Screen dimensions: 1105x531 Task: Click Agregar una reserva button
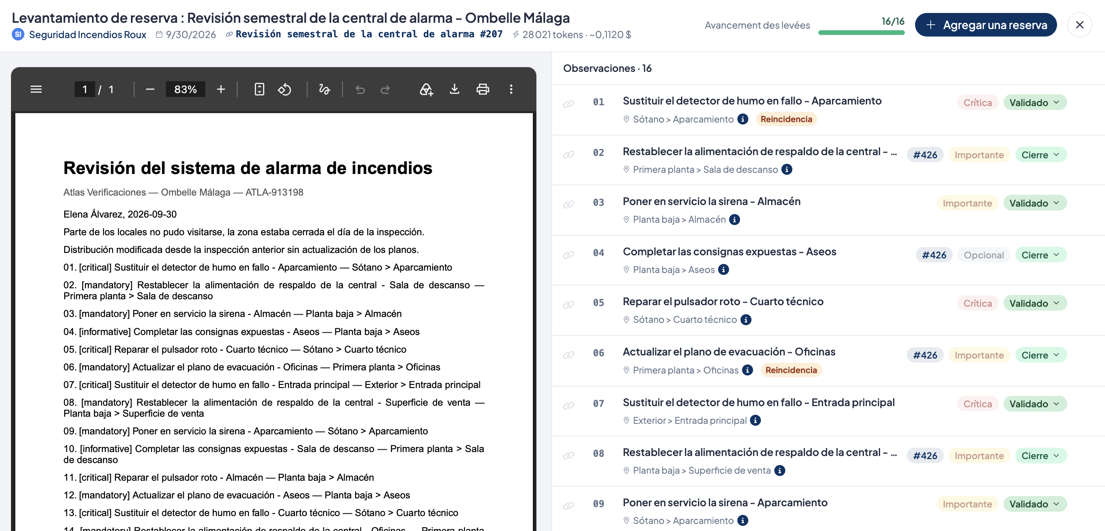985,25
